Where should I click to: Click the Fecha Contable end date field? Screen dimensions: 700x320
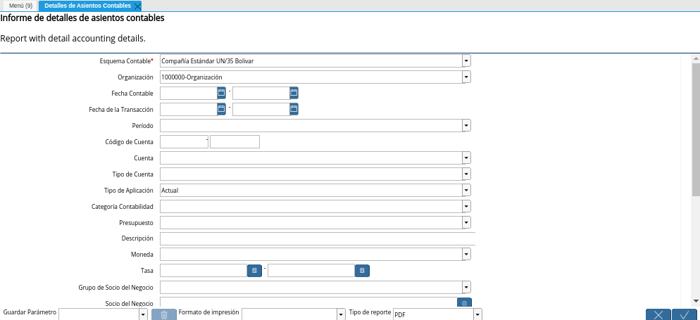tap(261, 93)
